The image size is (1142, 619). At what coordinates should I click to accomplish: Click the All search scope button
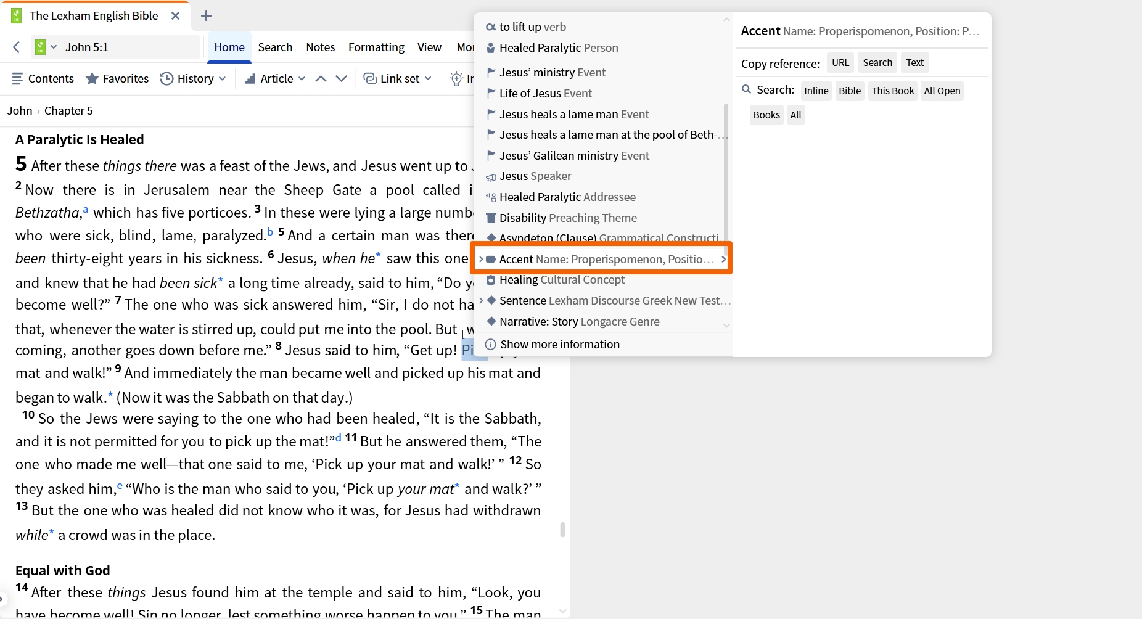[x=795, y=115]
